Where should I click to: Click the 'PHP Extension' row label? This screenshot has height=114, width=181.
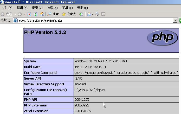point(36,105)
